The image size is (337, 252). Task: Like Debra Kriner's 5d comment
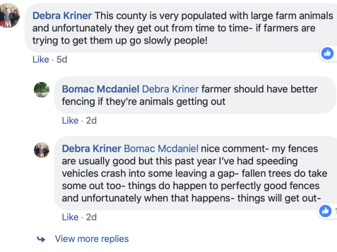pyautogui.click(x=41, y=59)
